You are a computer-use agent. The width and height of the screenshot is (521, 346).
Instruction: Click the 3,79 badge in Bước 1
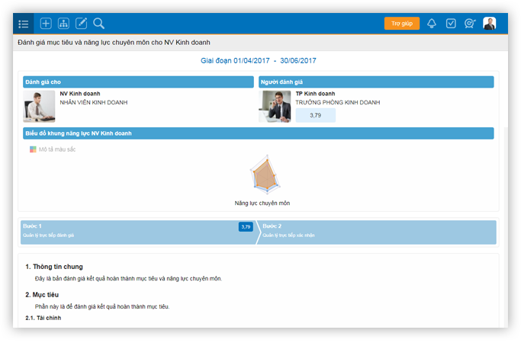[x=246, y=227]
